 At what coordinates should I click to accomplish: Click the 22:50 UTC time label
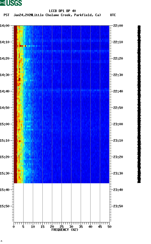click(x=118, y=108)
